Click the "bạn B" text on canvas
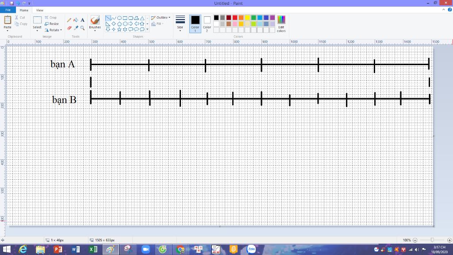This screenshot has width=453, height=255. tap(64, 100)
